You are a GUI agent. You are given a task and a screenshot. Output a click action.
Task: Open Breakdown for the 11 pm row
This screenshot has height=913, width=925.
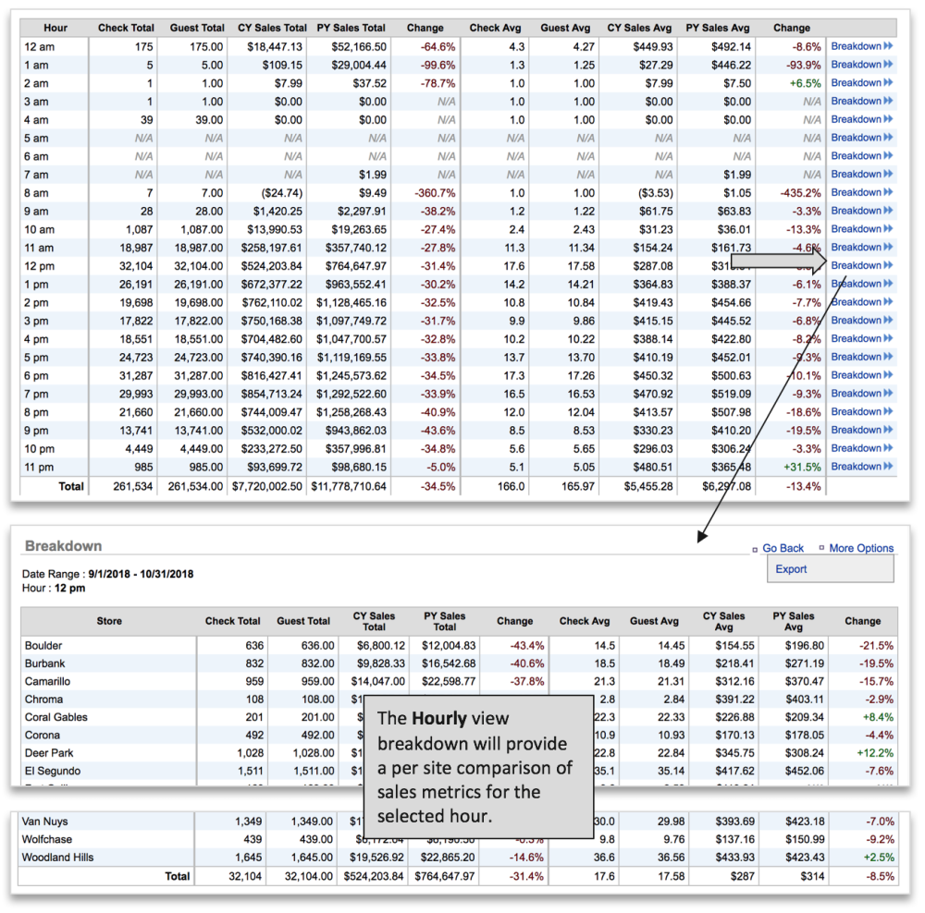click(861, 467)
